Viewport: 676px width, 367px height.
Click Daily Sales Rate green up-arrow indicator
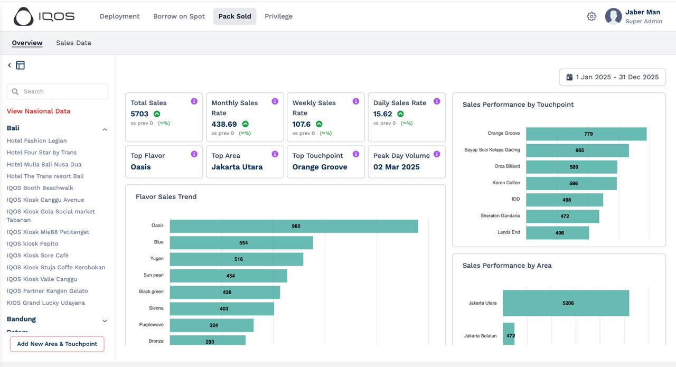click(x=400, y=114)
